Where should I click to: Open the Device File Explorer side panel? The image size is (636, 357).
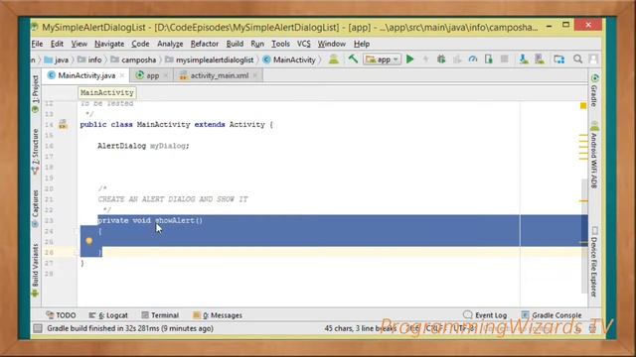pyautogui.click(x=594, y=262)
